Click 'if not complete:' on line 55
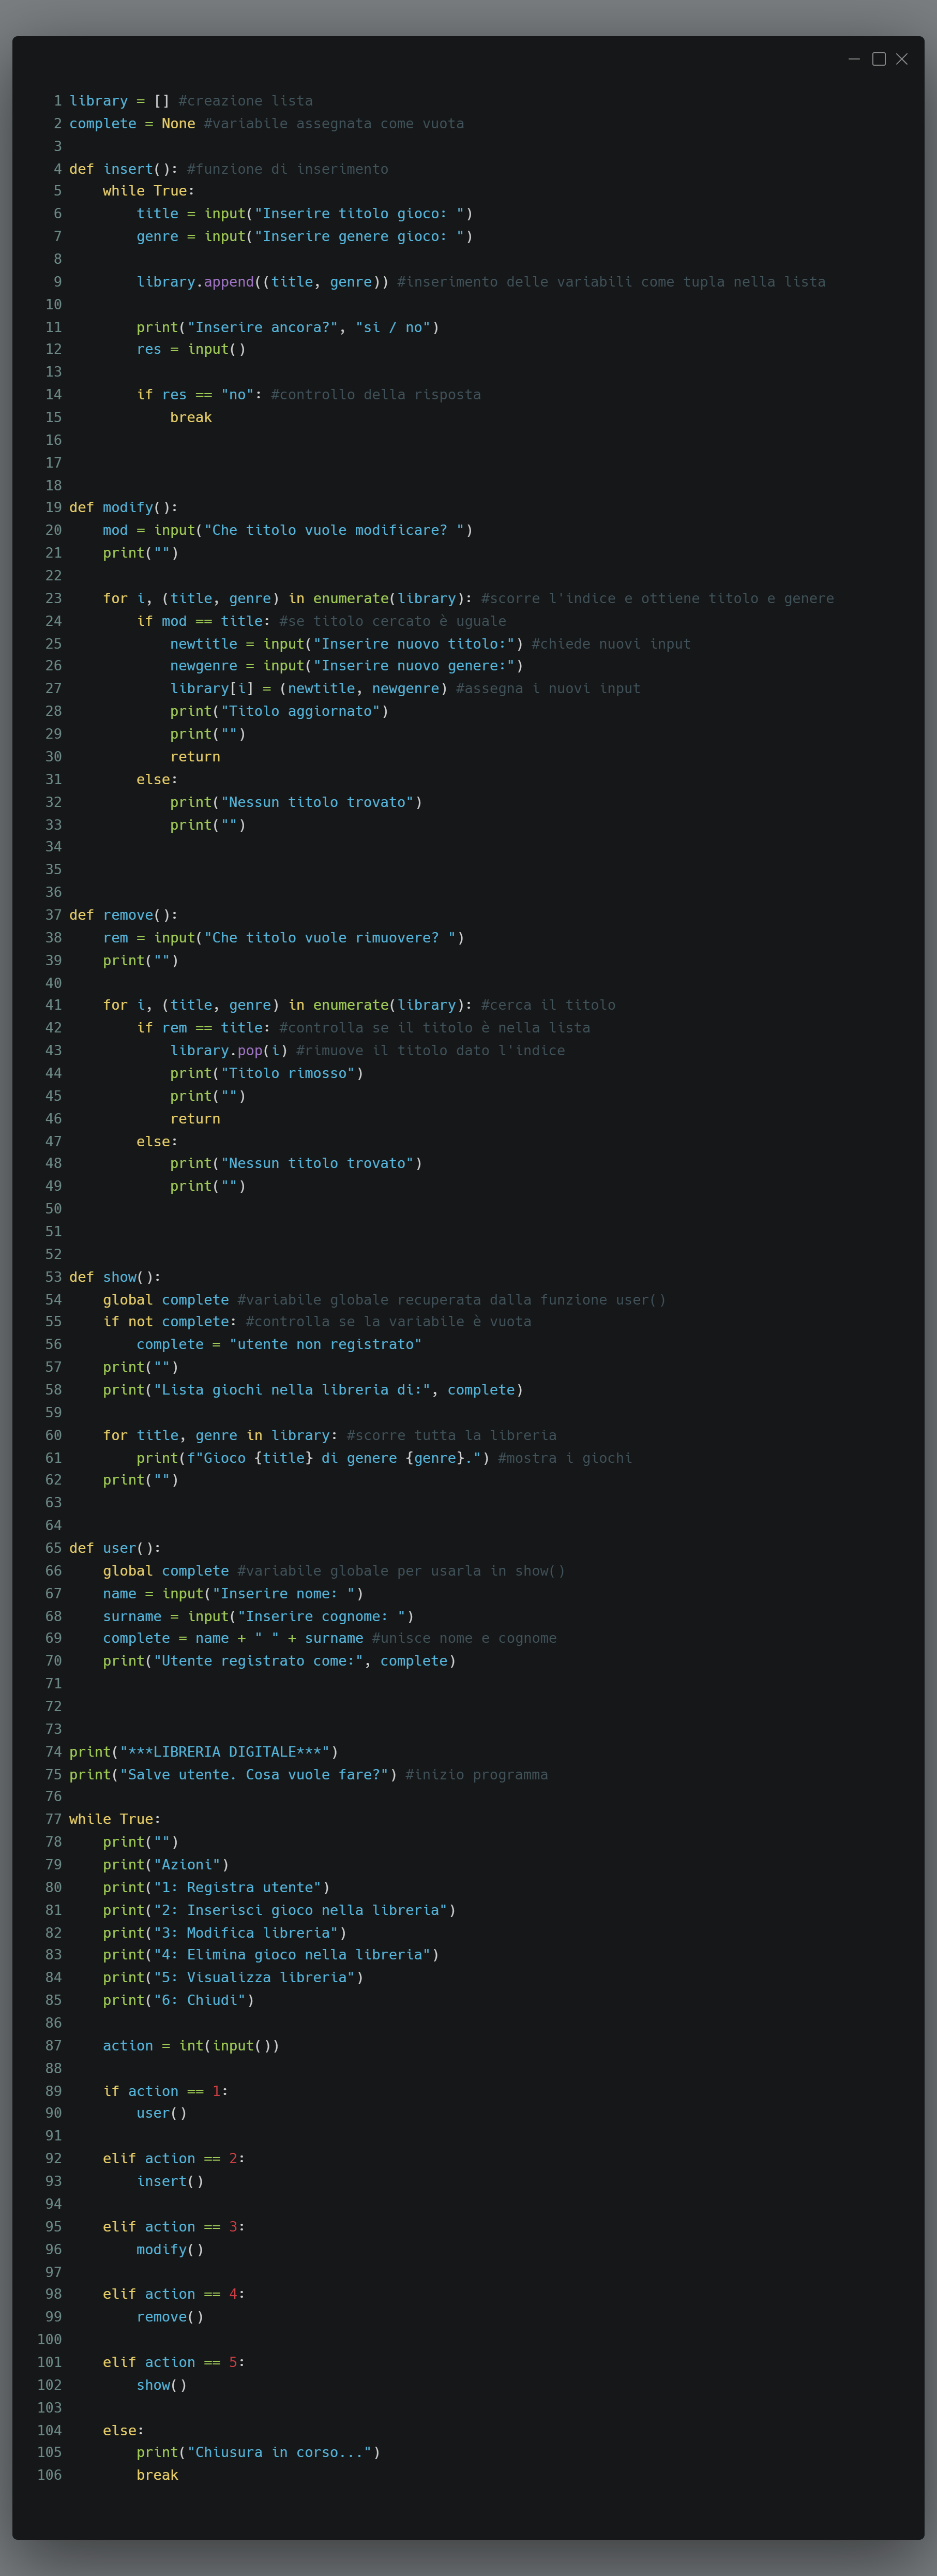This screenshot has height=2576, width=937. (170, 1322)
